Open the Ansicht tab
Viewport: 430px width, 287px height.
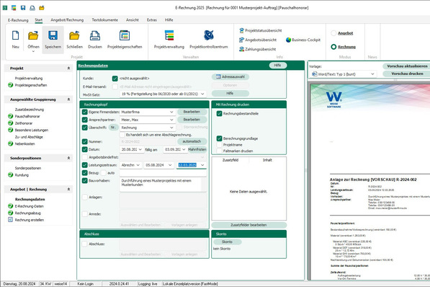pos(133,20)
